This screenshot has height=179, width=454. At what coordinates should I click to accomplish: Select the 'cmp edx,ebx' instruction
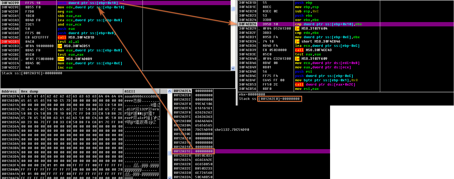coord(307,33)
